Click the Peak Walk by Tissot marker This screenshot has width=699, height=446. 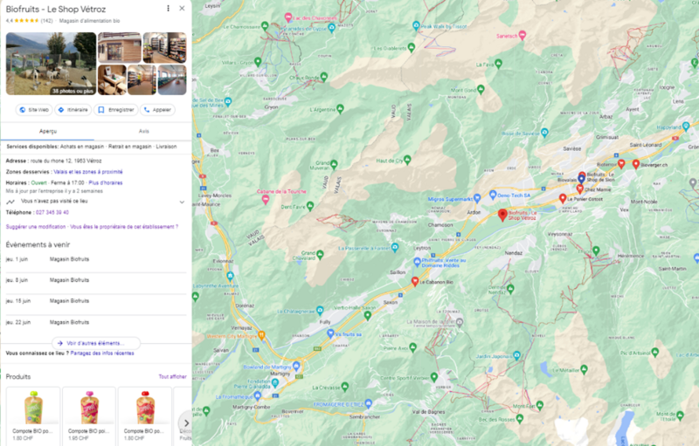(416, 26)
